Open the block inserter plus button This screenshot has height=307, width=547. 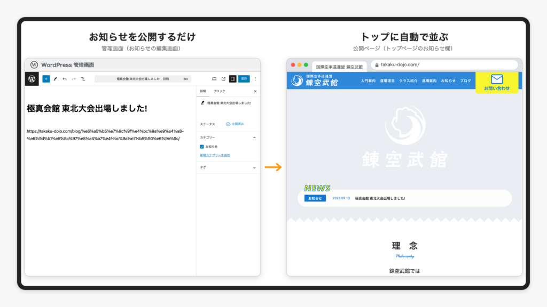tap(46, 79)
